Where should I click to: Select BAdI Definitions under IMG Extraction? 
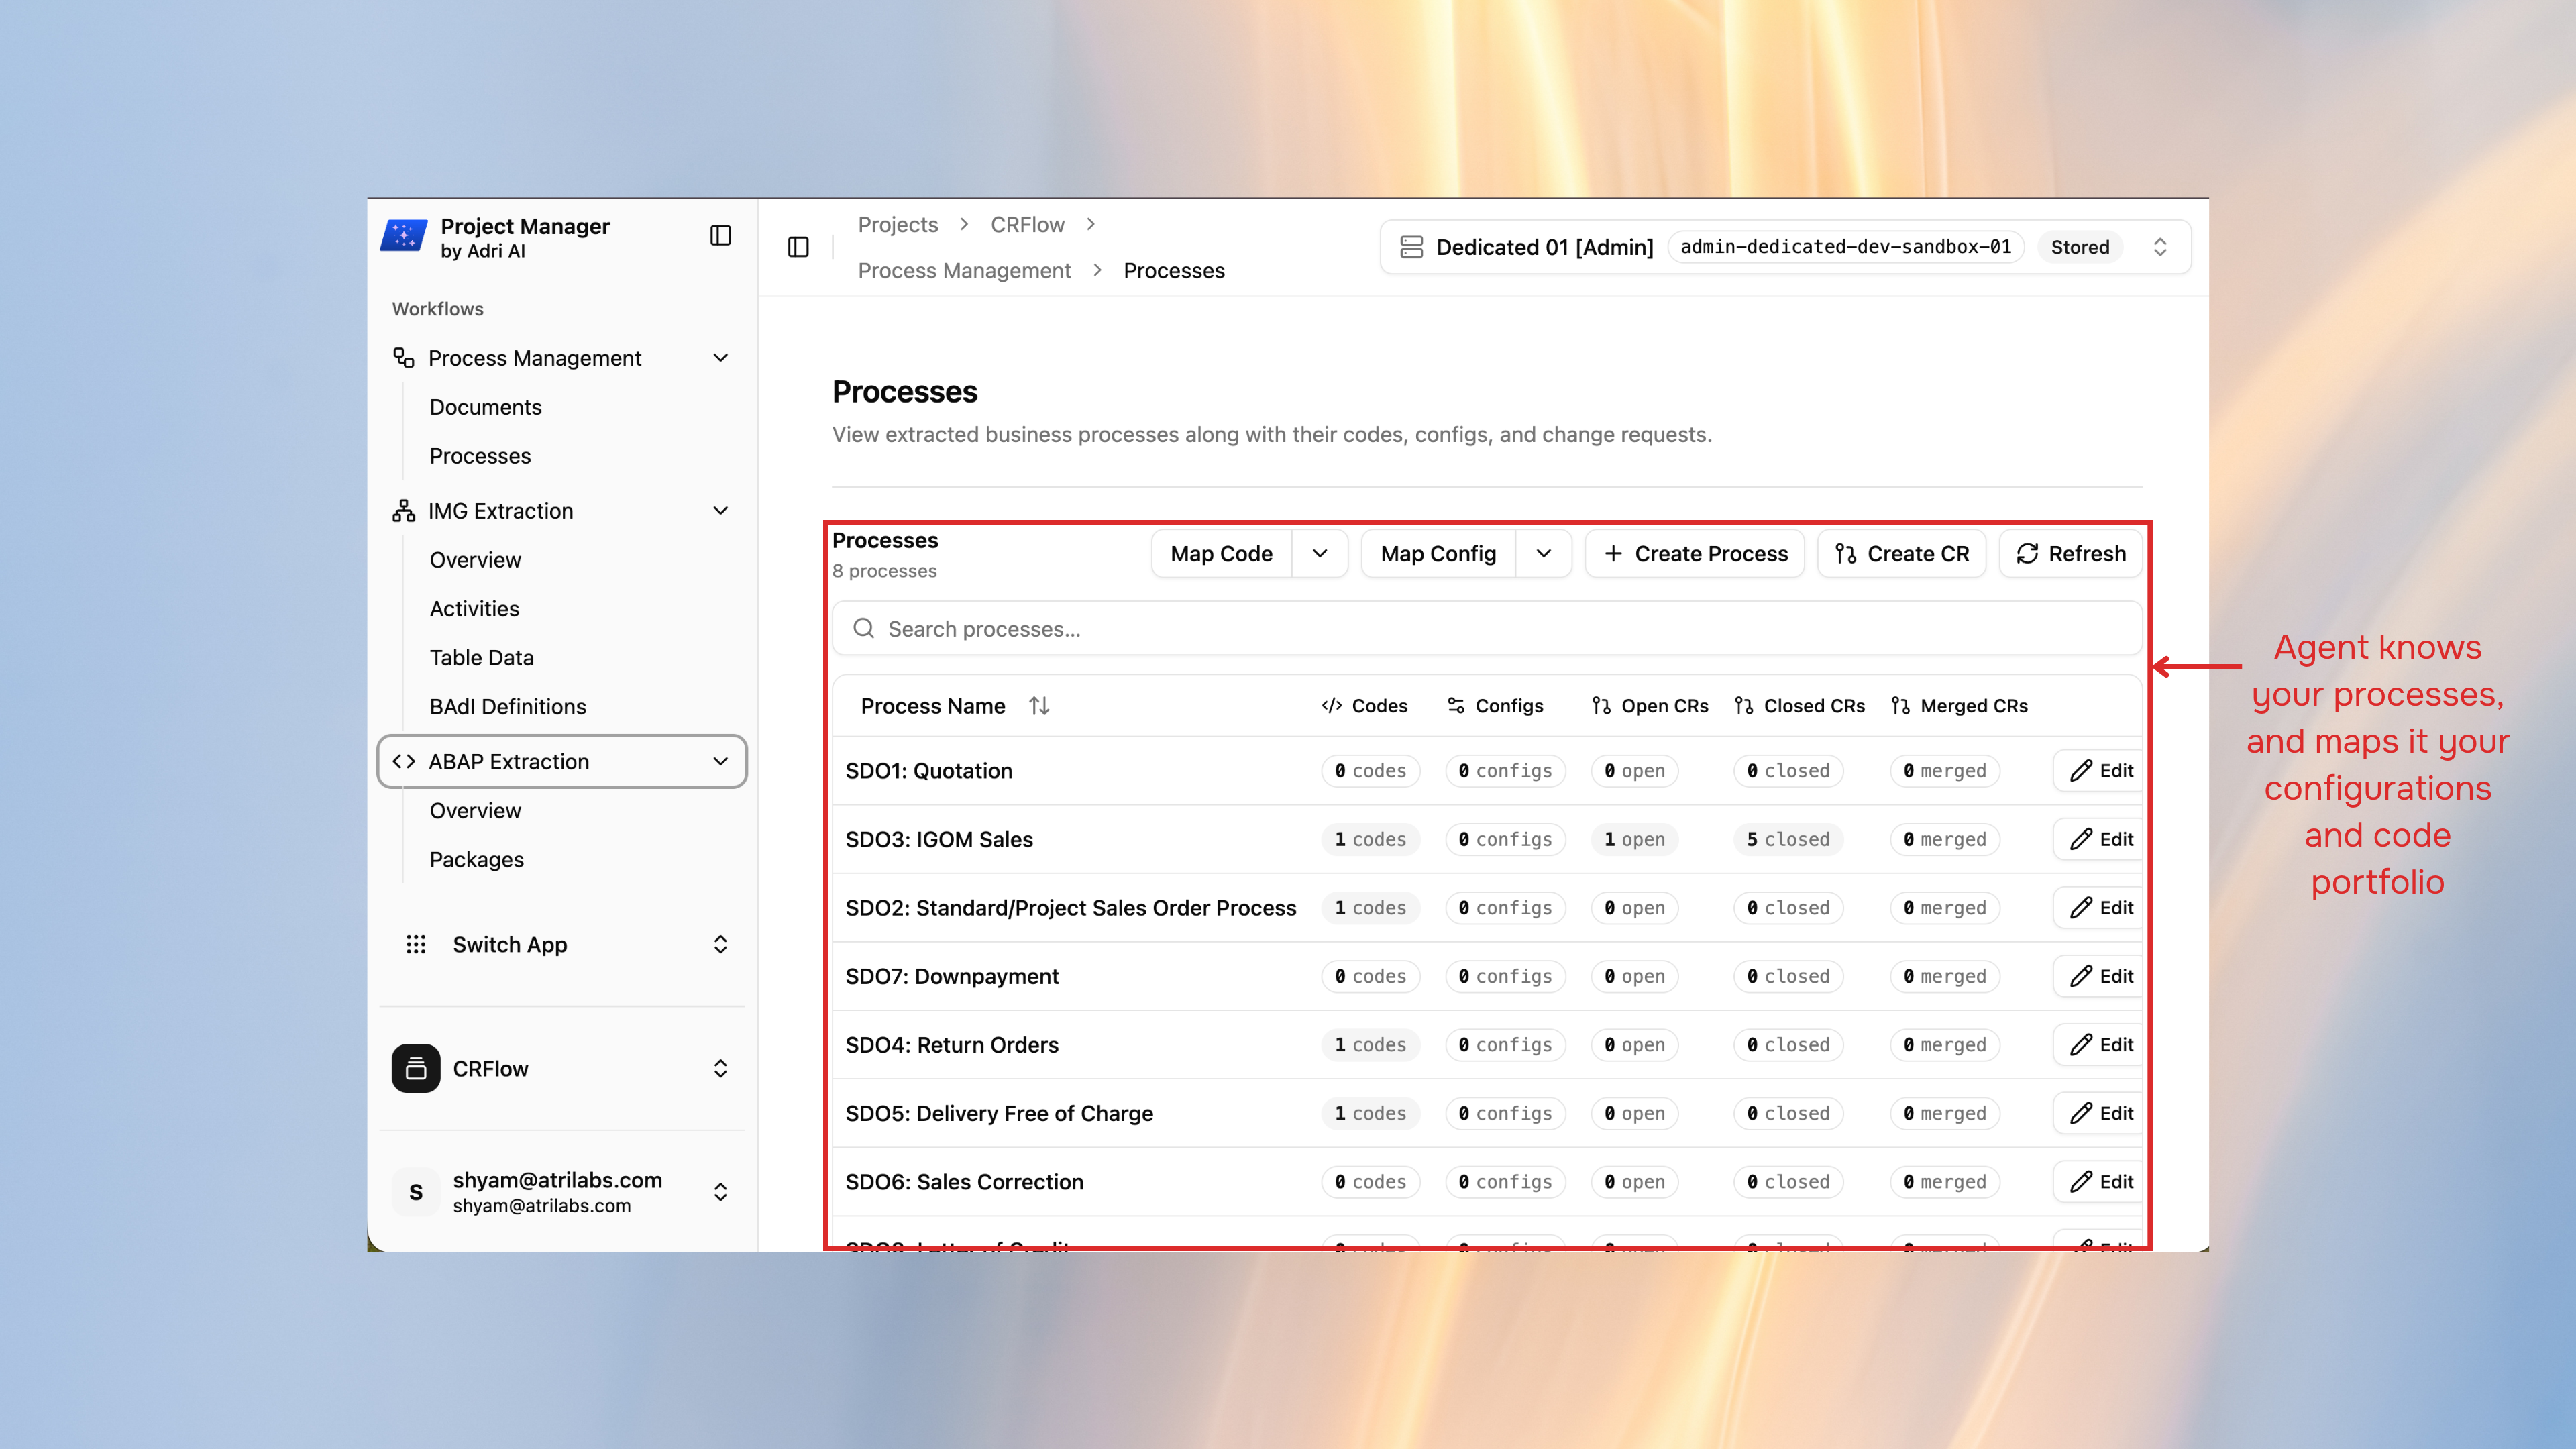pyautogui.click(x=508, y=706)
